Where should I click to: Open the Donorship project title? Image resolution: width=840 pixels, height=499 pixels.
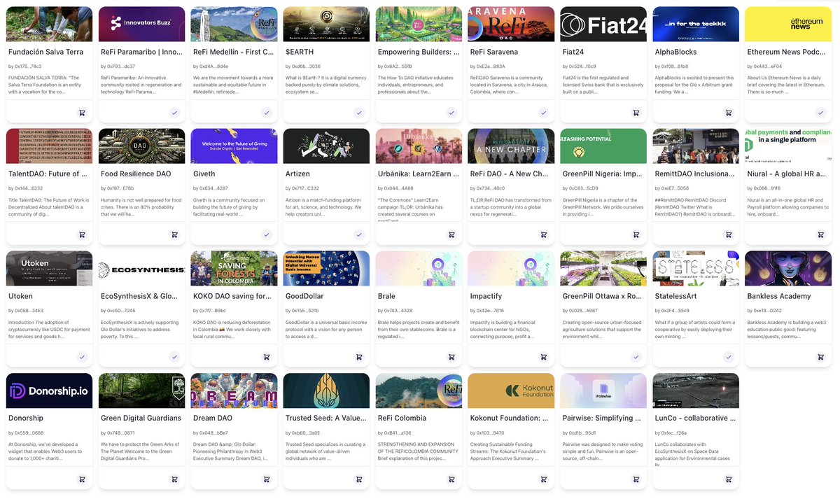click(x=26, y=418)
